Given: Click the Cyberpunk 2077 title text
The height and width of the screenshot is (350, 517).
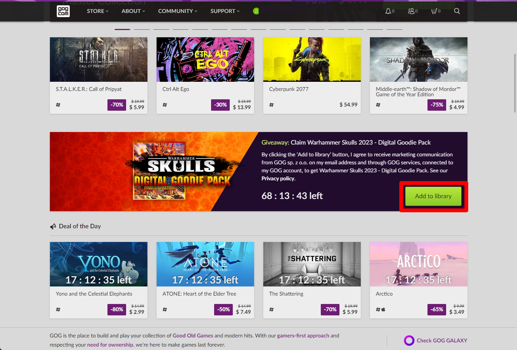Looking at the screenshot, I should pos(289,89).
